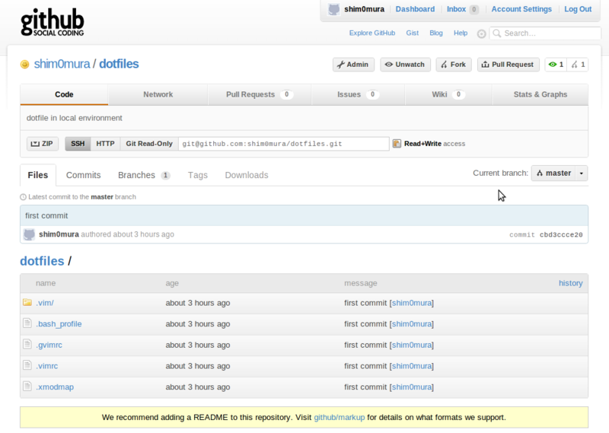Select the Downloads subtab
Viewport: 609px width, 433px height.
247,175
